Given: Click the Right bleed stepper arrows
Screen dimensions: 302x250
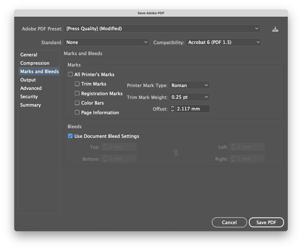Looking at the screenshot, I should (x=233, y=159).
